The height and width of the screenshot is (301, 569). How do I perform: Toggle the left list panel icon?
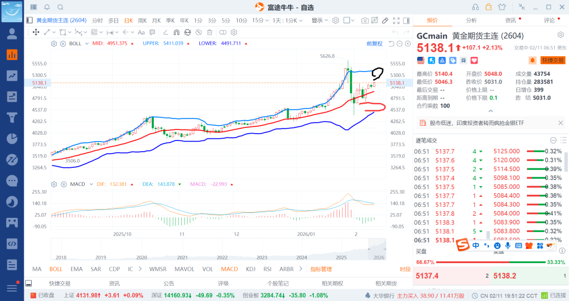(x=30, y=21)
